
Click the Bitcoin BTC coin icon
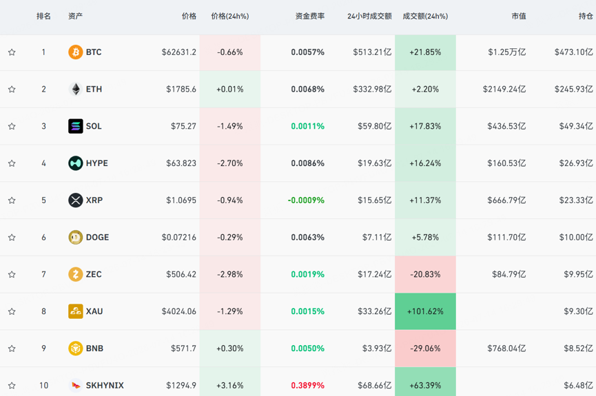click(76, 52)
